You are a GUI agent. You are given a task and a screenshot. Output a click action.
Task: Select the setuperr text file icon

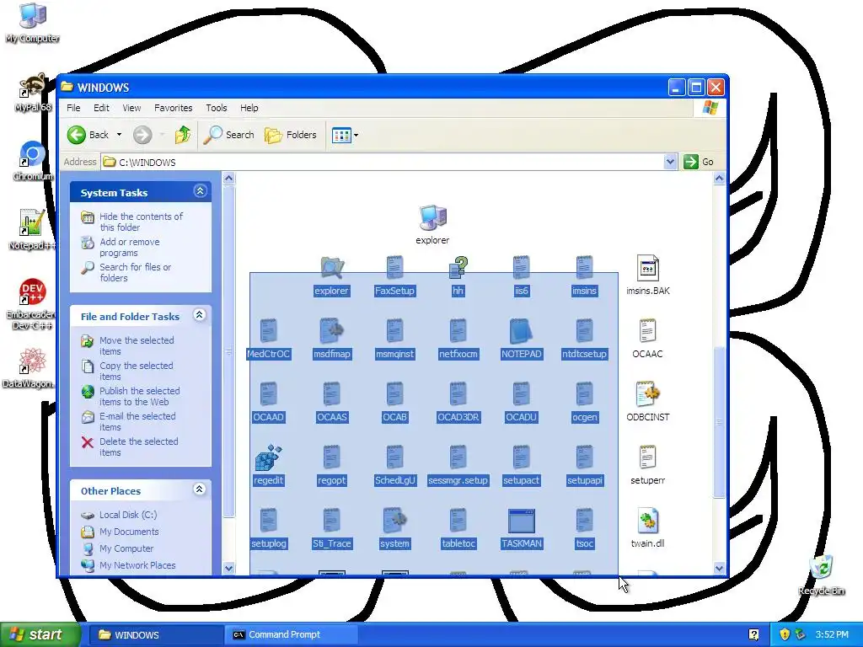click(648, 457)
